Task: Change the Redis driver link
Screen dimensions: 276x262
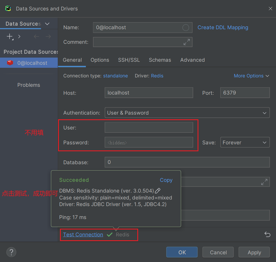Action: [x=157, y=76]
